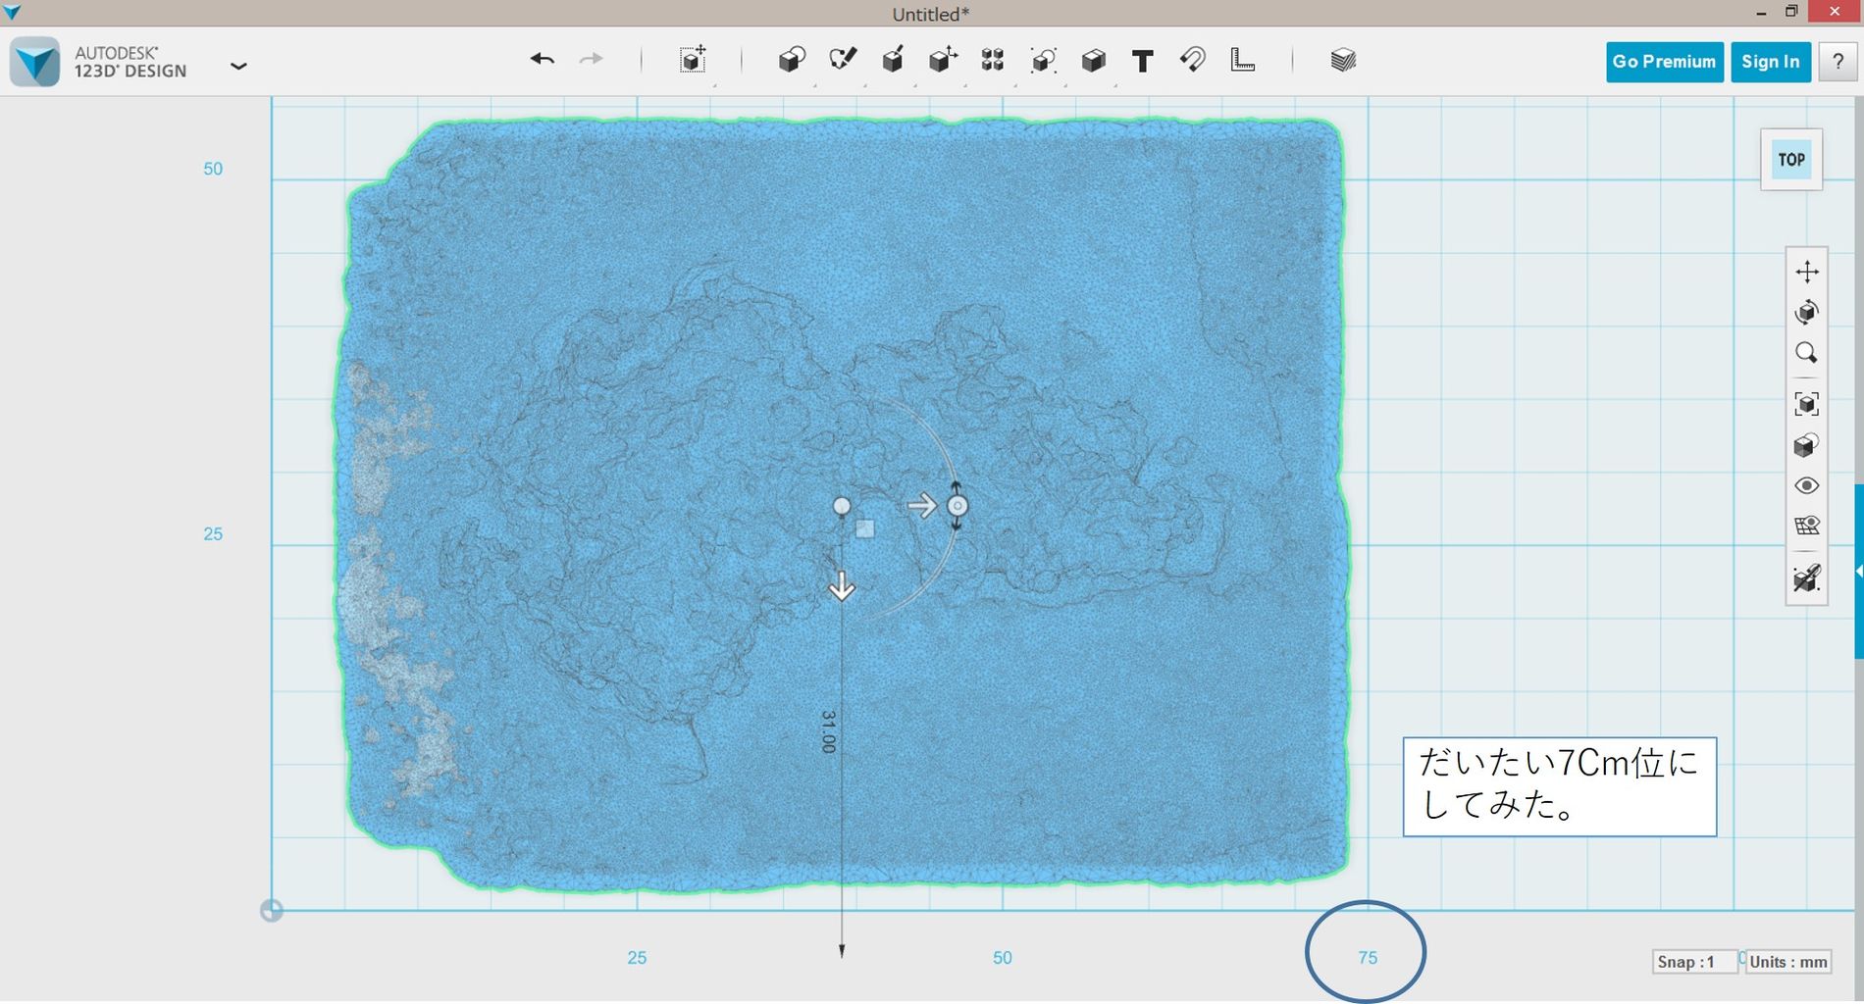The height and width of the screenshot is (1004, 1864).
Task: Click the Go Premium button
Action: pos(1664,62)
